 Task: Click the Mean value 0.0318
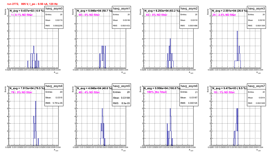click(x=262, y=98)
